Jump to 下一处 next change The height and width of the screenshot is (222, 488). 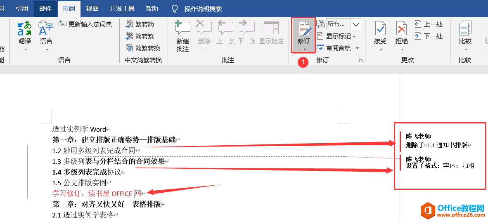click(x=429, y=36)
